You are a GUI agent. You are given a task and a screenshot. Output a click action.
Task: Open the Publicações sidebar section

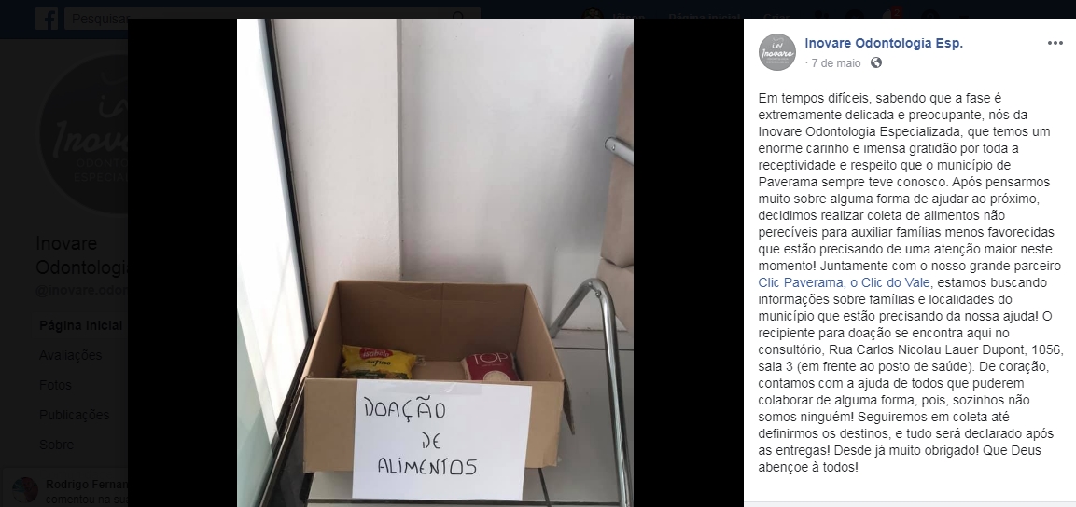click(x=74, y=415)
